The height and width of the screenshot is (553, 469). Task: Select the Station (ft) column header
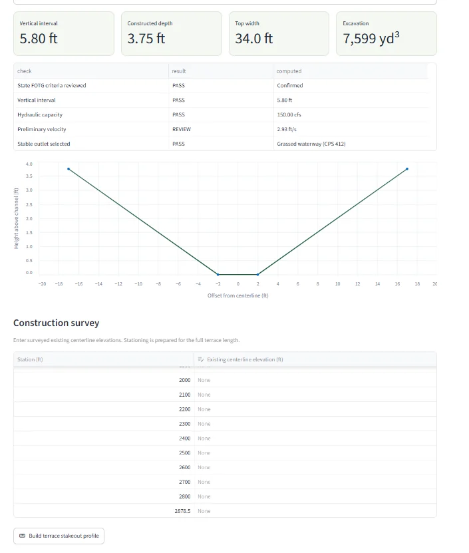click(104, 359)
